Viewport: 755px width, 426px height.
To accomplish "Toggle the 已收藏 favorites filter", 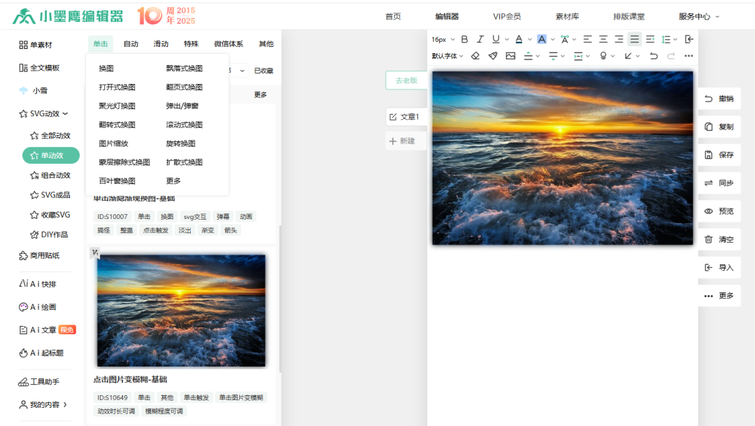I will pyautogui.click(x=264, y=71).
